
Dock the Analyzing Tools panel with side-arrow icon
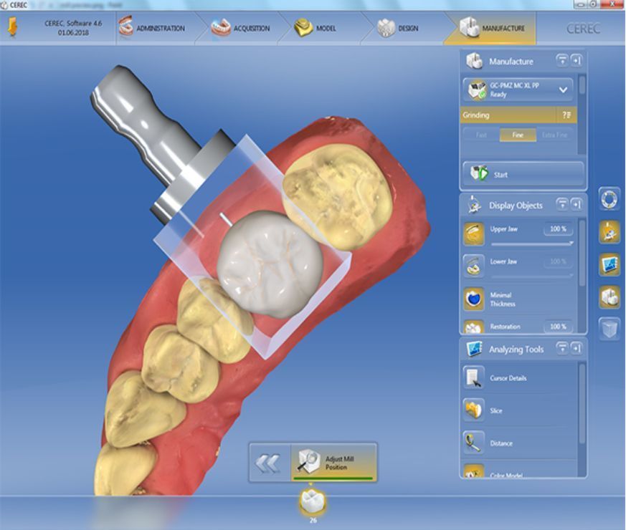click(x=576, y=348)
